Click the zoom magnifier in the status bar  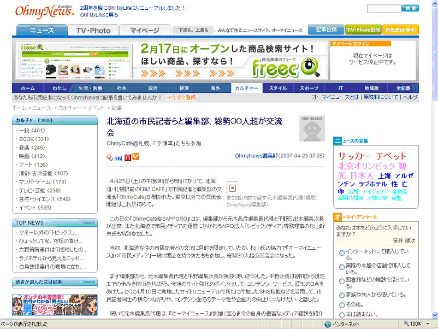point(406,324)
